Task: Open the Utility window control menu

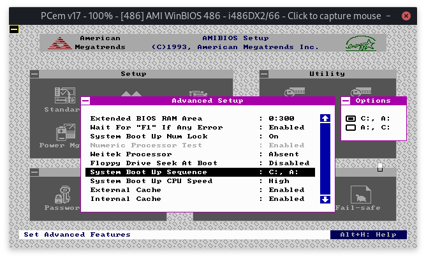Action: [x=264, y=74]
